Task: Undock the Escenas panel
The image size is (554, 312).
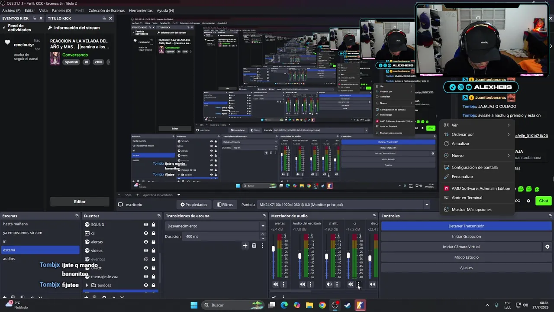Action: tap(77, 216)
